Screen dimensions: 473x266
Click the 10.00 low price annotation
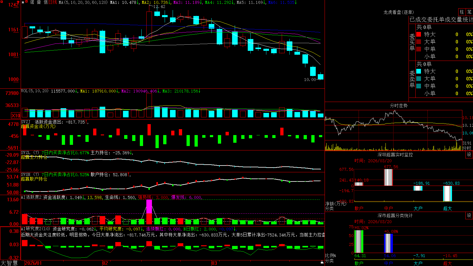point(310,80)
